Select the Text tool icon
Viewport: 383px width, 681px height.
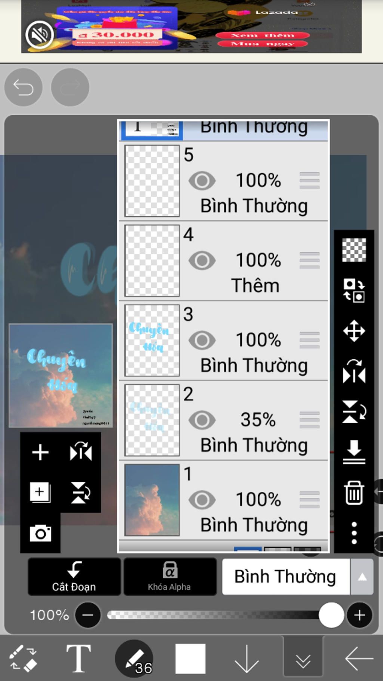coord(79,658)
